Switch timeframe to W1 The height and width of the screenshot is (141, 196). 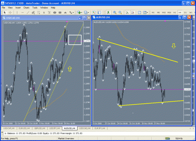tap(191, 13)
